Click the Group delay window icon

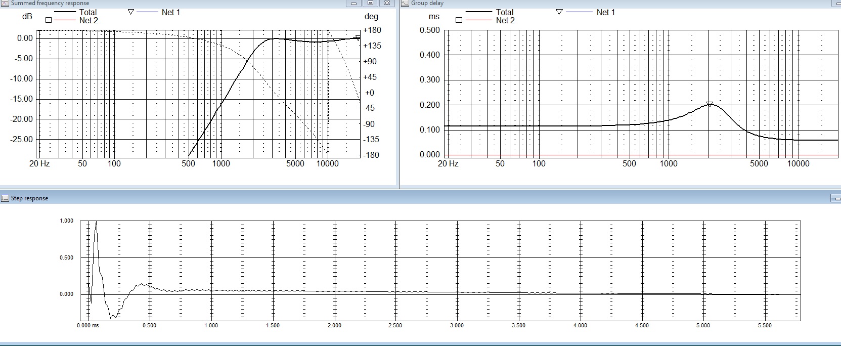(x=405, y=3)
